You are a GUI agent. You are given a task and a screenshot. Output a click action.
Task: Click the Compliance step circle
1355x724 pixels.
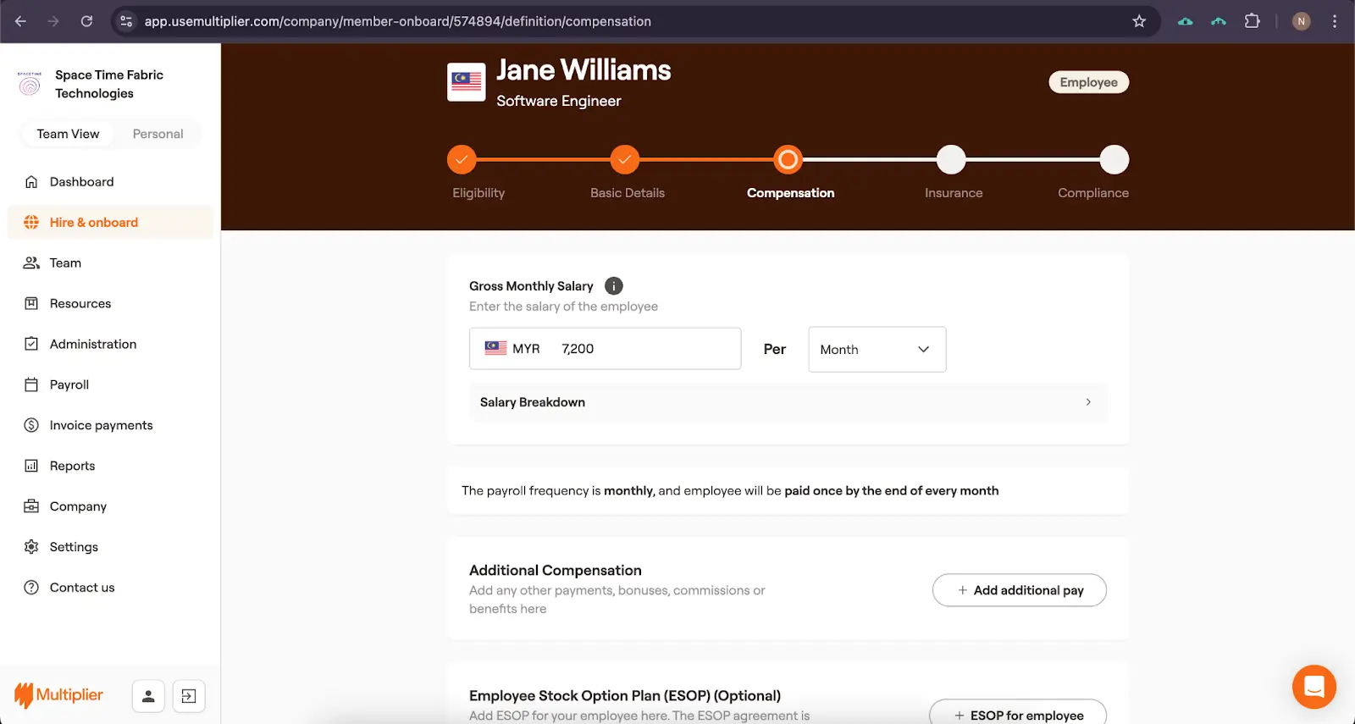tap(1114, 159)
